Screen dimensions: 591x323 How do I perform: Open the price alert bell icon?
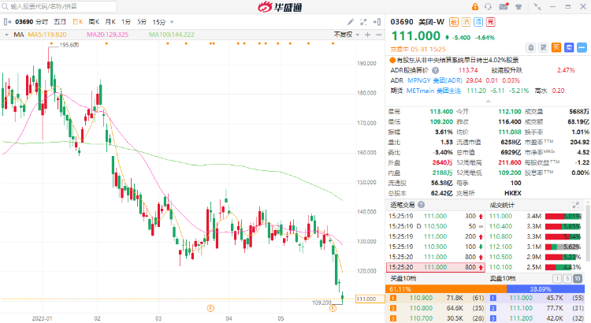(x=530, y=47)
